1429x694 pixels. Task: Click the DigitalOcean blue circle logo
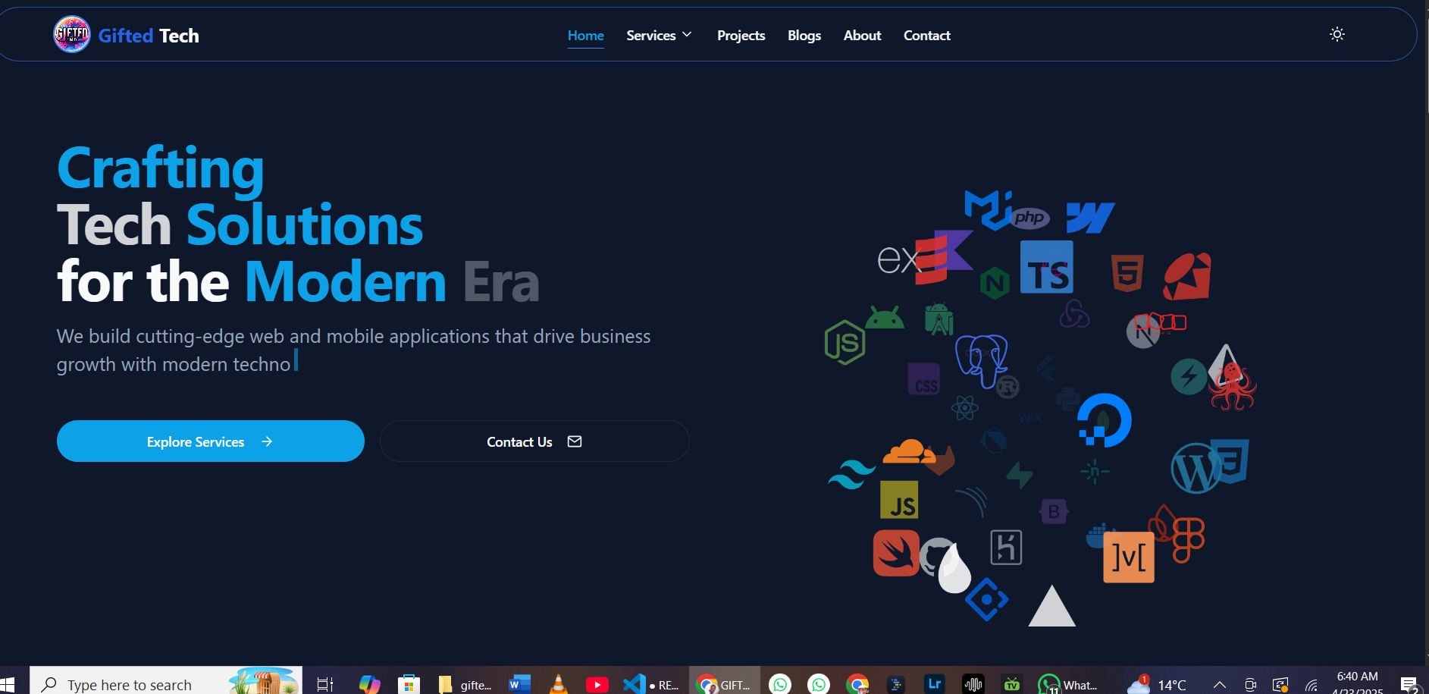[x=1105, y=420]
